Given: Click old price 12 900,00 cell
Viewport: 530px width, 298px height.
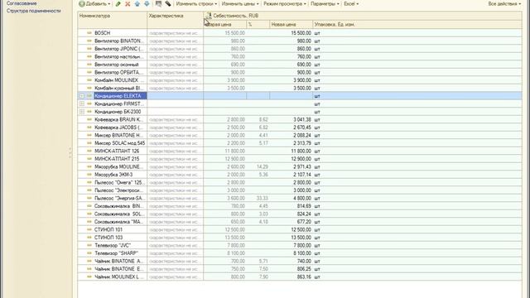Looking at the screenshot, I should tap(235, 159).
